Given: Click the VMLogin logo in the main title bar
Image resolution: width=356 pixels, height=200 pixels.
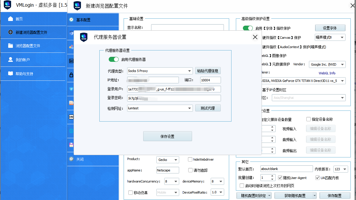Looking at the screenshot, I should coord(8,5).
